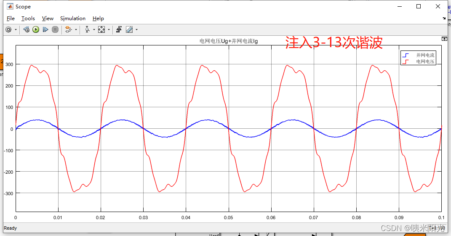Expand the configuration gear dropdown arrow
Screen dimensions: 451x236
pos(16,29)
